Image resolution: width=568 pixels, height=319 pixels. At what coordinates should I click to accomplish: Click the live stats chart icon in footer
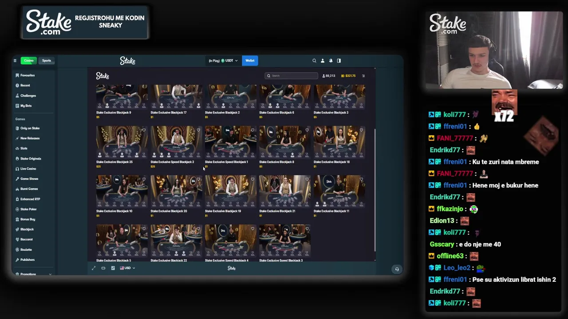(113, 268)
